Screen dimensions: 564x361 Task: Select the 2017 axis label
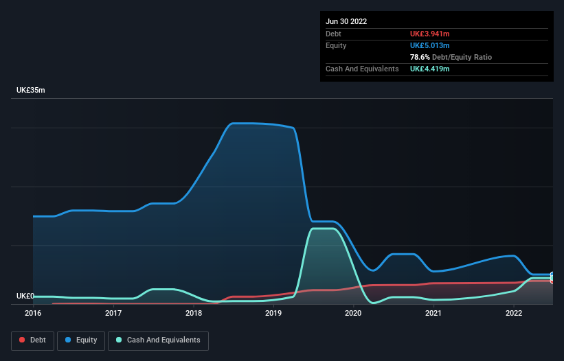[113, 313]
